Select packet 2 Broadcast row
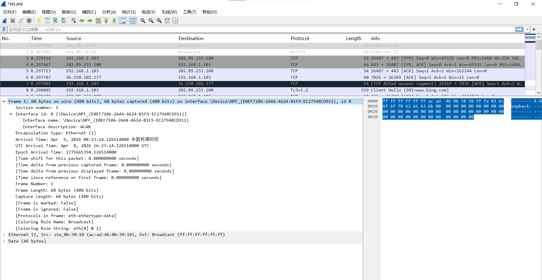This screenshot has height=280, width=542. [x=263, y=52]
